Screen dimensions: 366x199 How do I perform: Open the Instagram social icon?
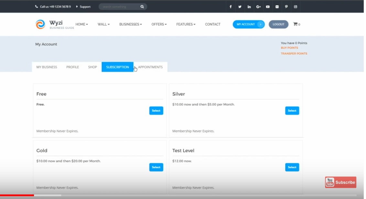295,6
